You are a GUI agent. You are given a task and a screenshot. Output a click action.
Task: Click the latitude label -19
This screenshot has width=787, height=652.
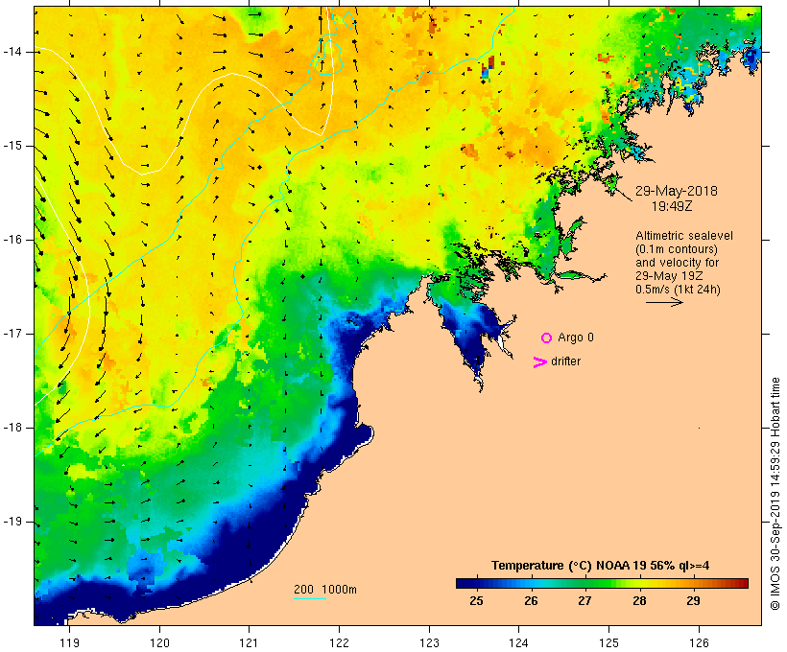12,522
